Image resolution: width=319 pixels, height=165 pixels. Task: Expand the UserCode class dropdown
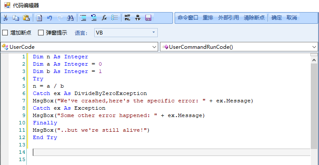coord(80,47)
